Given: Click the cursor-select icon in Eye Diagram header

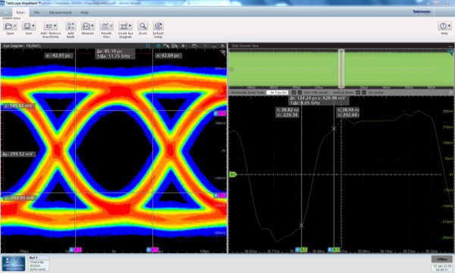Looking at the screenshot, I should [166, 45].
